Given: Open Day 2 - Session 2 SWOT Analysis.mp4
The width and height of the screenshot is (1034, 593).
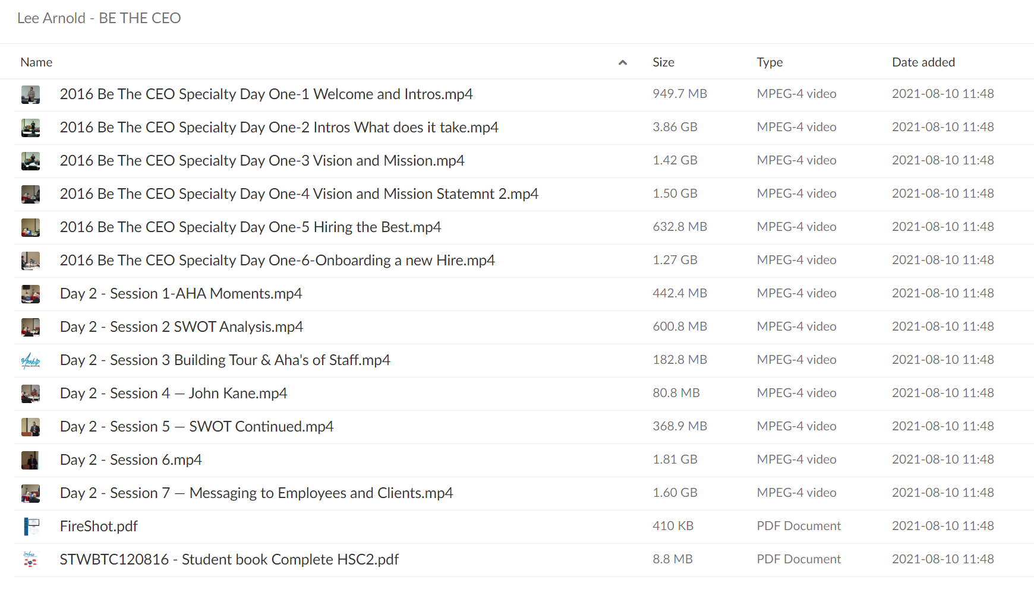Looking at the screenshot, I should 181,327.
